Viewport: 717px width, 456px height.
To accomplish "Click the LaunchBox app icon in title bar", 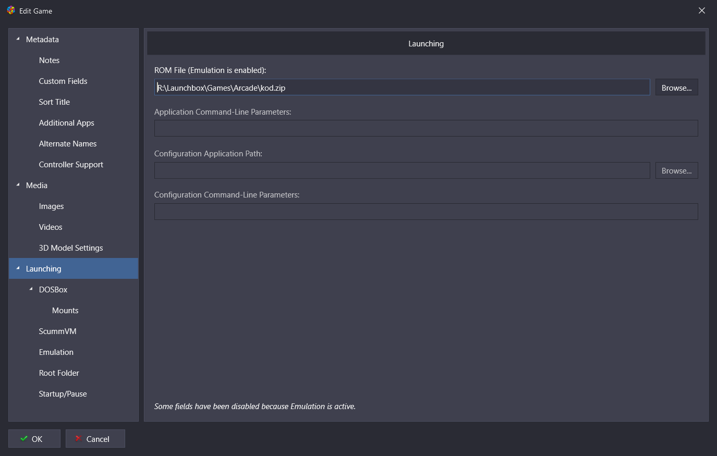I will point(11,10).
